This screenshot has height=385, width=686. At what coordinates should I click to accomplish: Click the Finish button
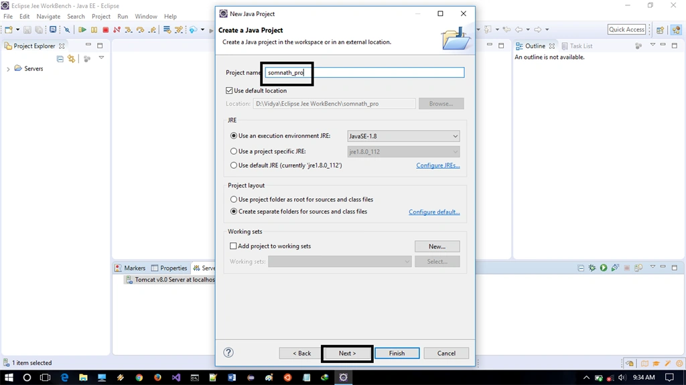click(397, 353)
